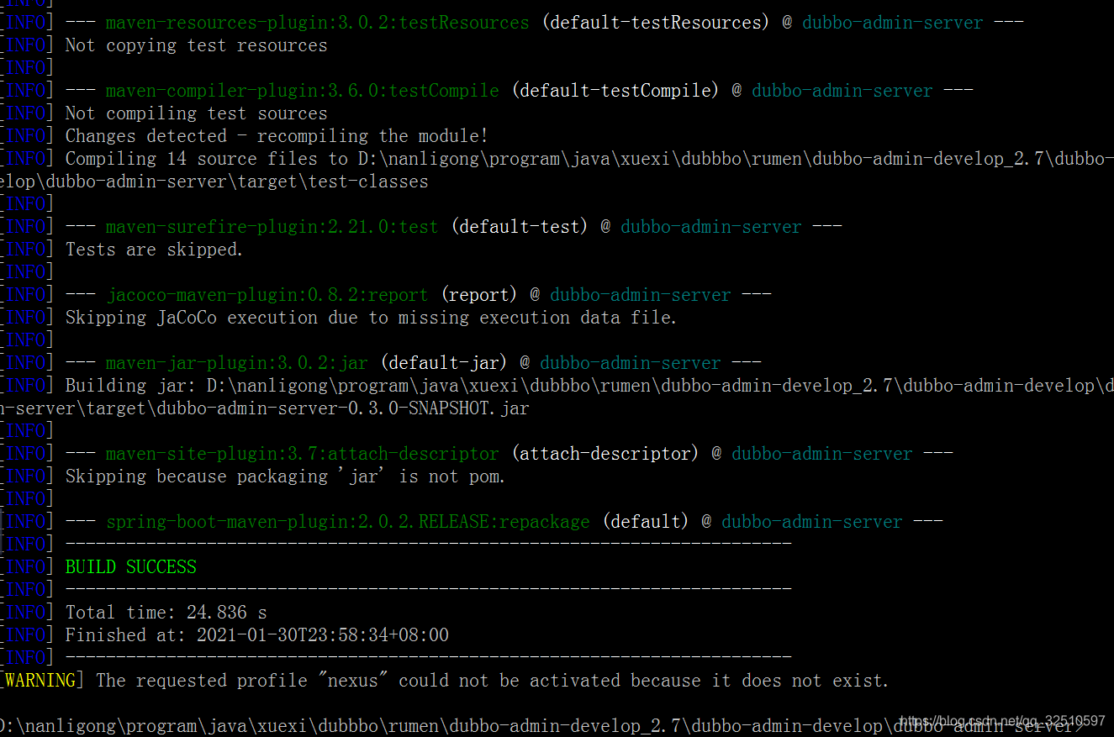Screen dimensions: 1114x737
Task: Click the (default-testCompile) execution label
Action: [x=615, y=91]
